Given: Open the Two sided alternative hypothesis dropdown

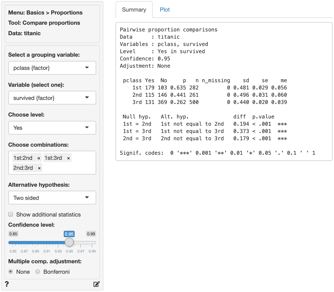Looking at the screenshot, I should pos(52,198).
